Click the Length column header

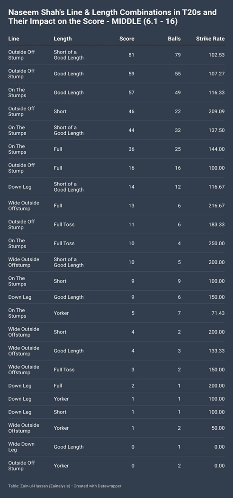point(63,39)
